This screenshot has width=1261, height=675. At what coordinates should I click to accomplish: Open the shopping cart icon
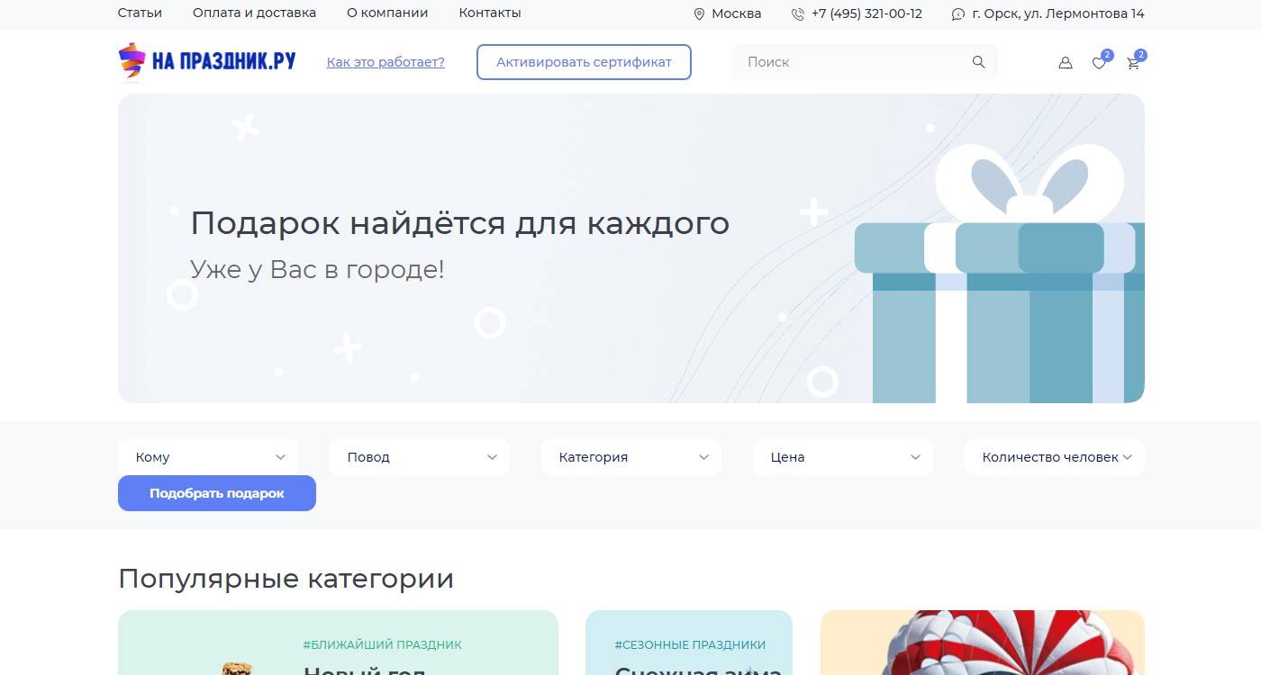pyautogui.click(x=1133, y=63)
